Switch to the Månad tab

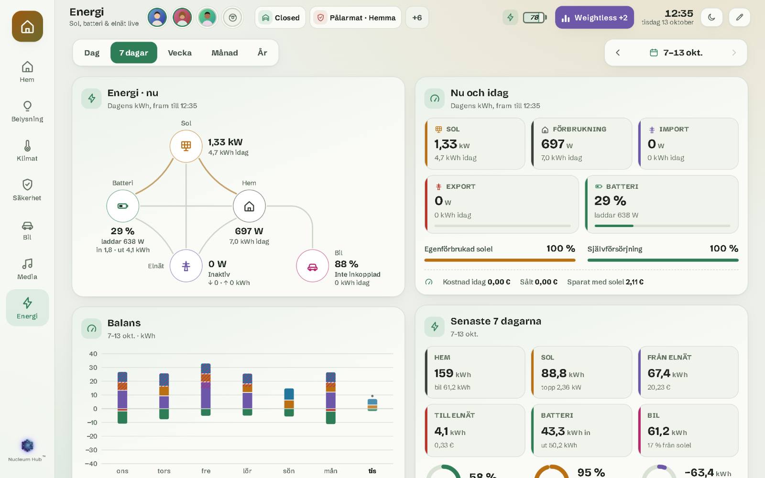click(225, 53)
